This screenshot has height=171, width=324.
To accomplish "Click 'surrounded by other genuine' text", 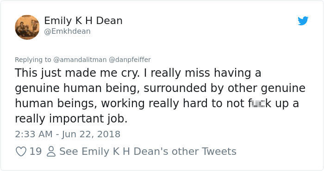I will tap(224, 88).
